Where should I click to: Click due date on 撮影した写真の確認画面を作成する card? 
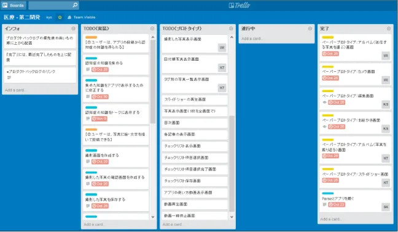(100, 184)
